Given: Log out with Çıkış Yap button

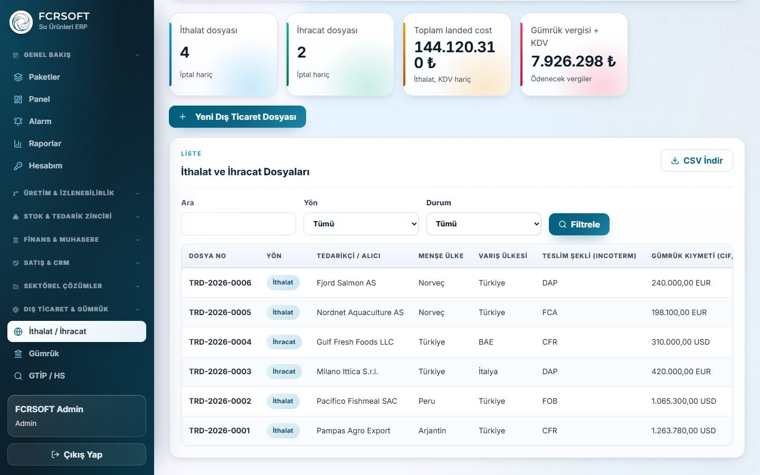Looking at the screenshot, I should tap(77, 454).
